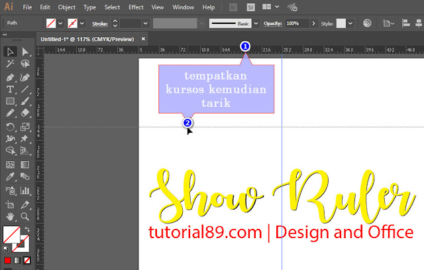The image size is (424, 270).
Task: Select the Eyedropper tool
Action: click(x=11, y=176)
